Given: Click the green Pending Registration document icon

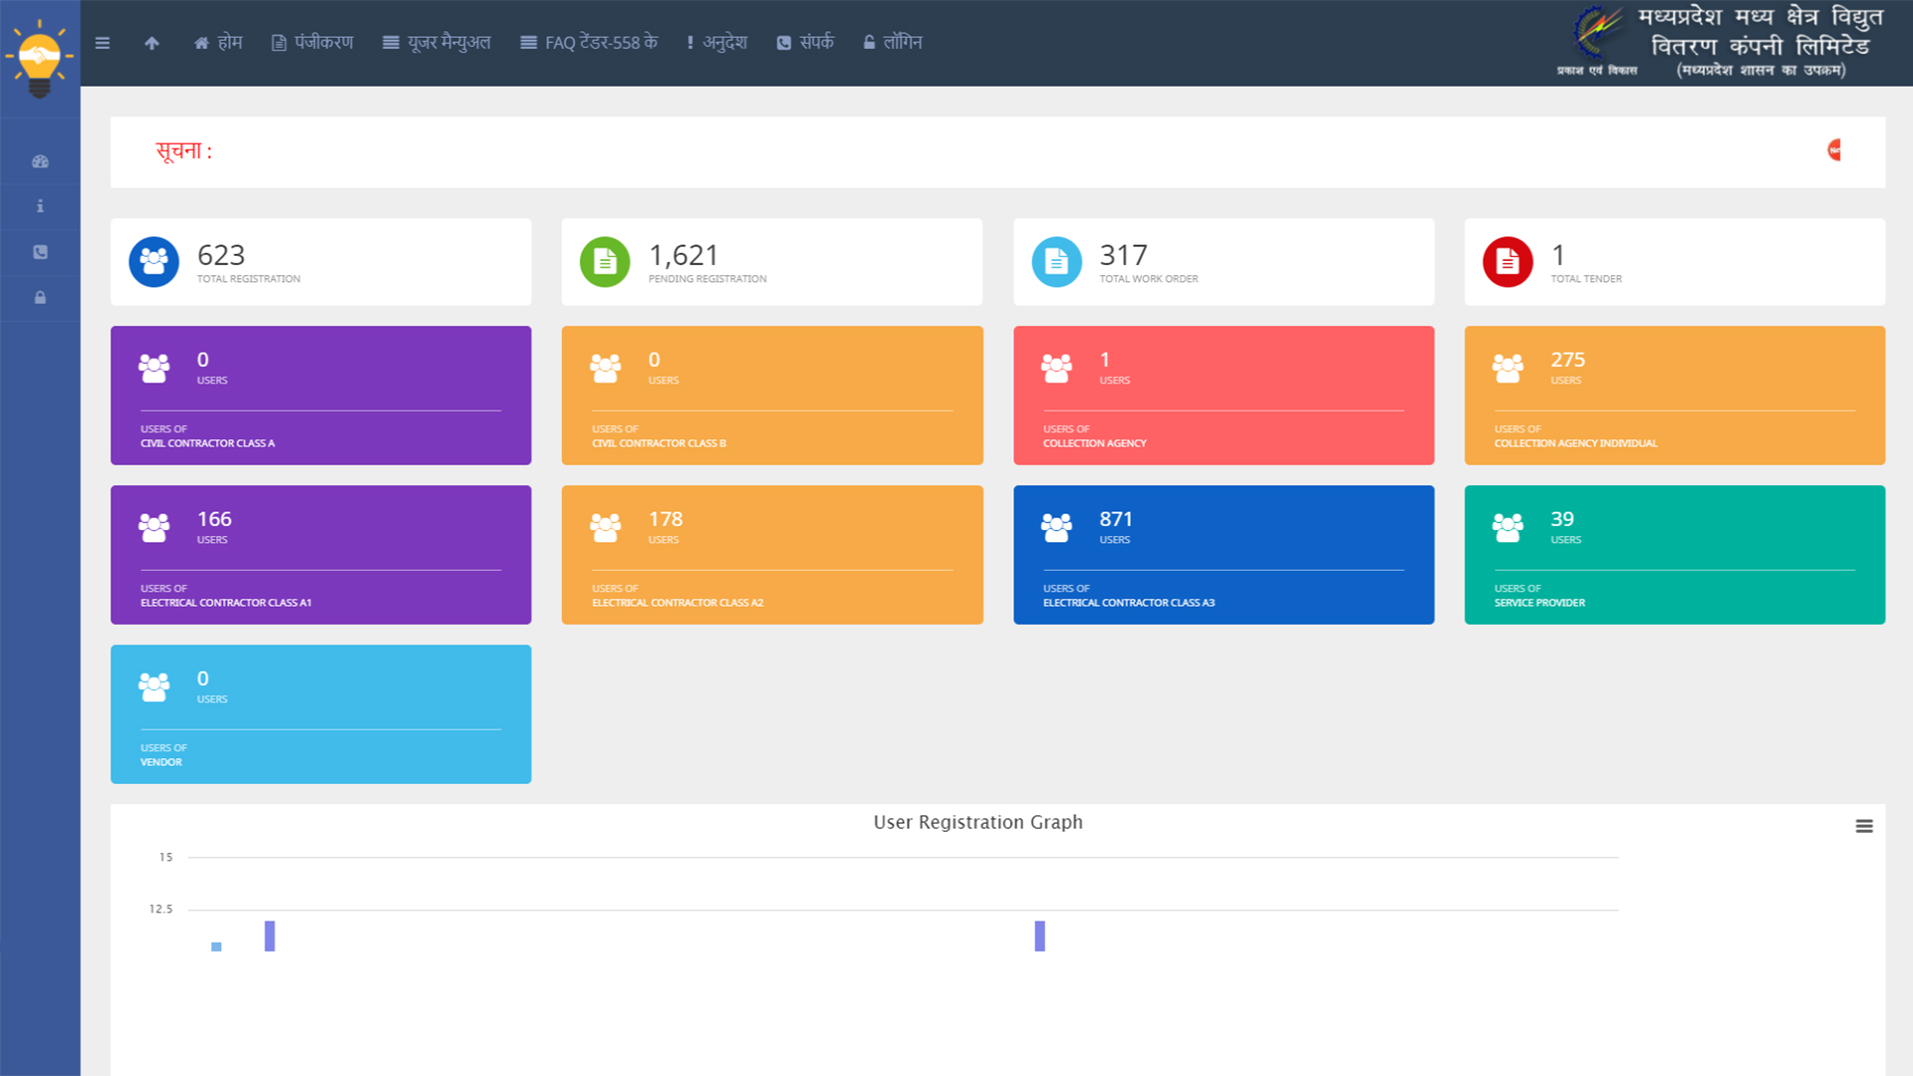Looking at the screenshot, I should coord(605,262).
